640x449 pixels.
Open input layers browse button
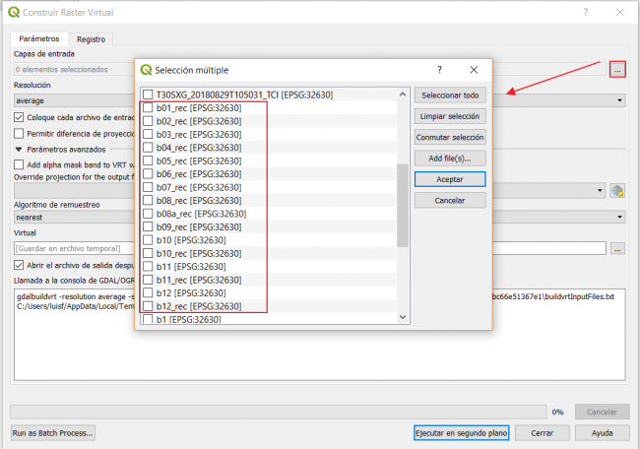617,69
